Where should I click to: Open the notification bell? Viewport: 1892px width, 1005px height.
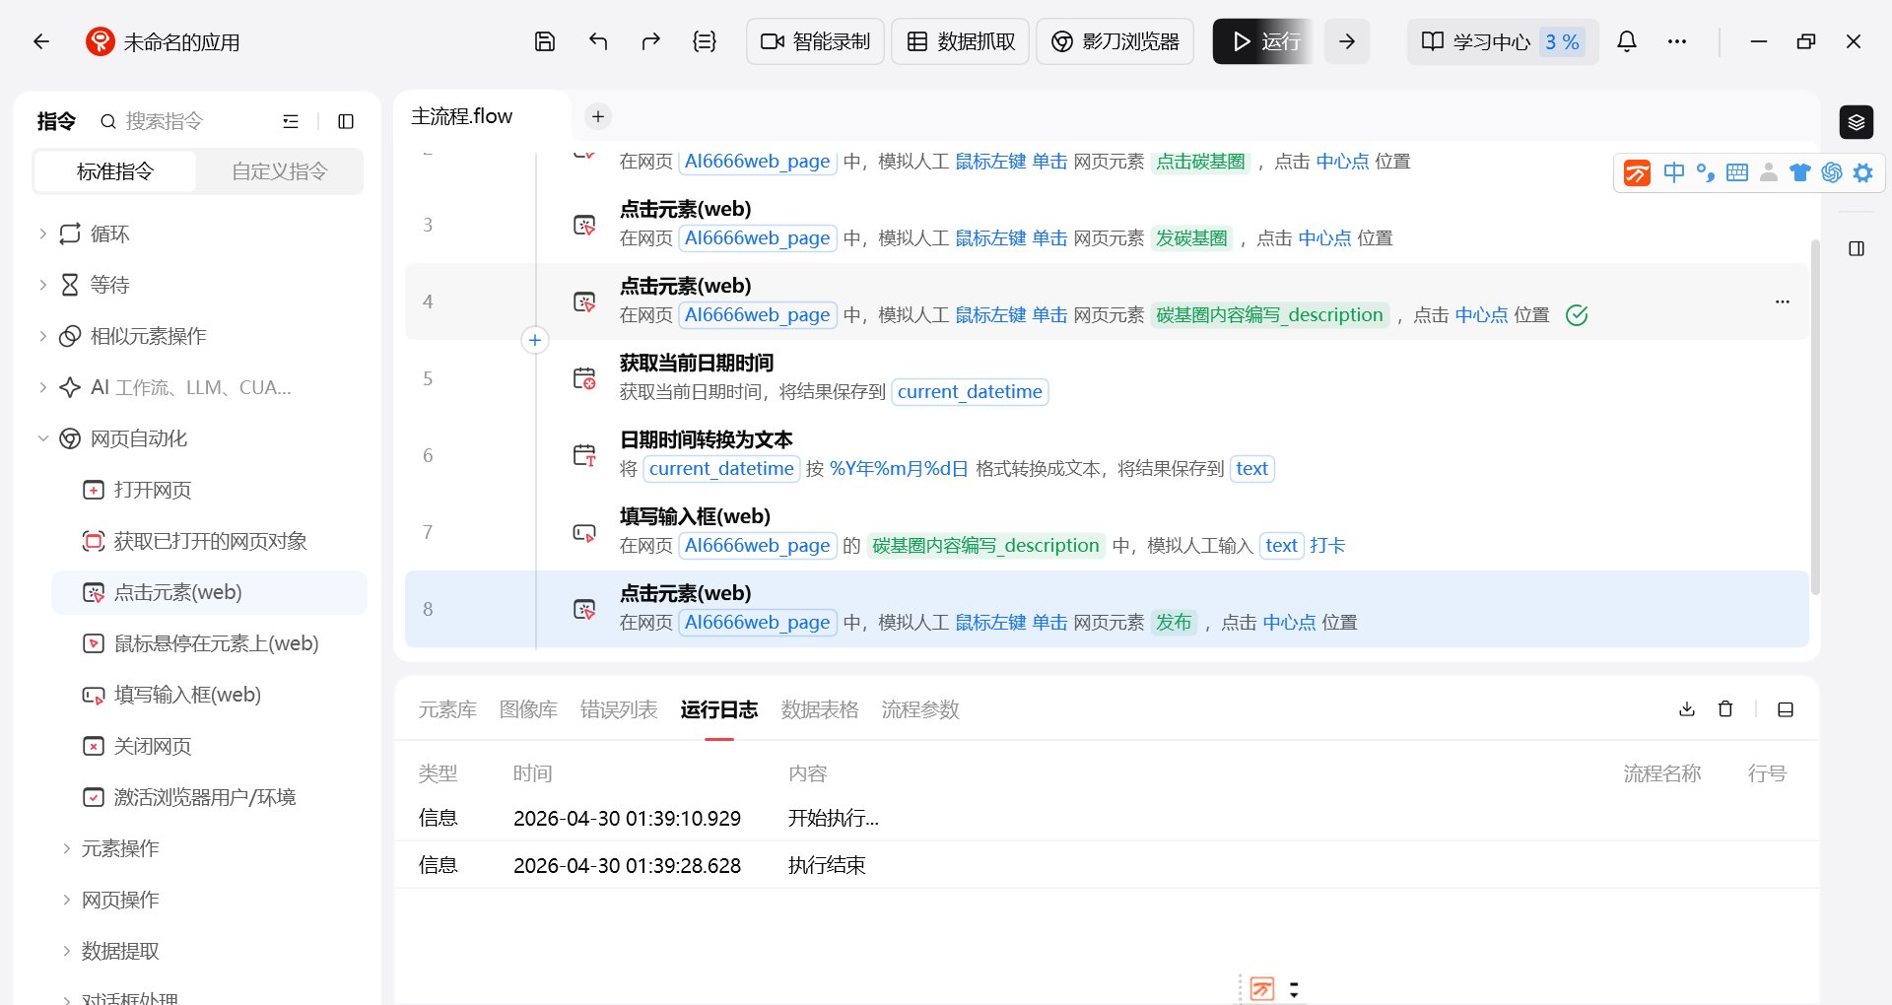tap(1627, 41)
